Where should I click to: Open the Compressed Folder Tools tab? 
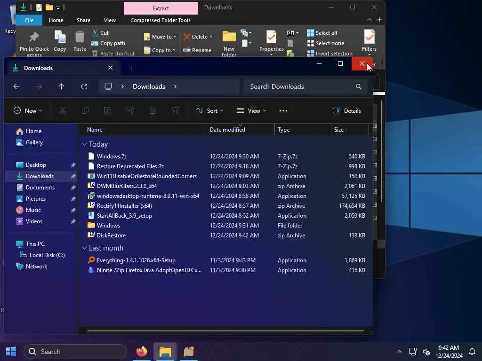pyautogui.click(x=161, y=20)
